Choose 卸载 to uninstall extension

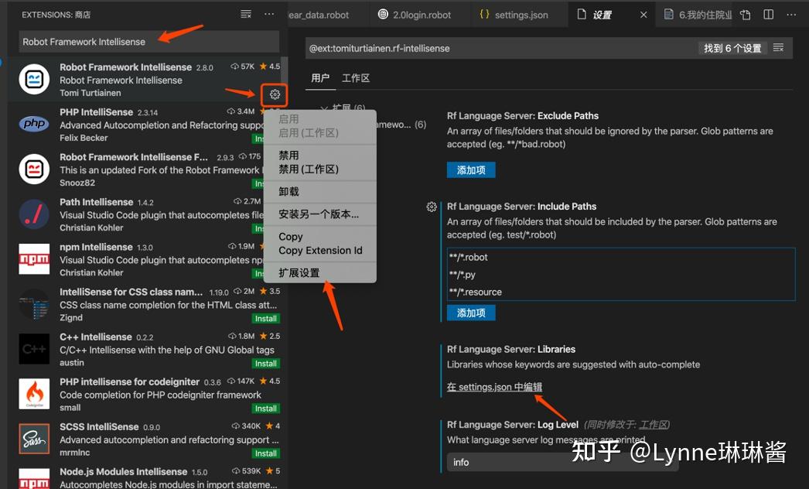click(288, 192)
